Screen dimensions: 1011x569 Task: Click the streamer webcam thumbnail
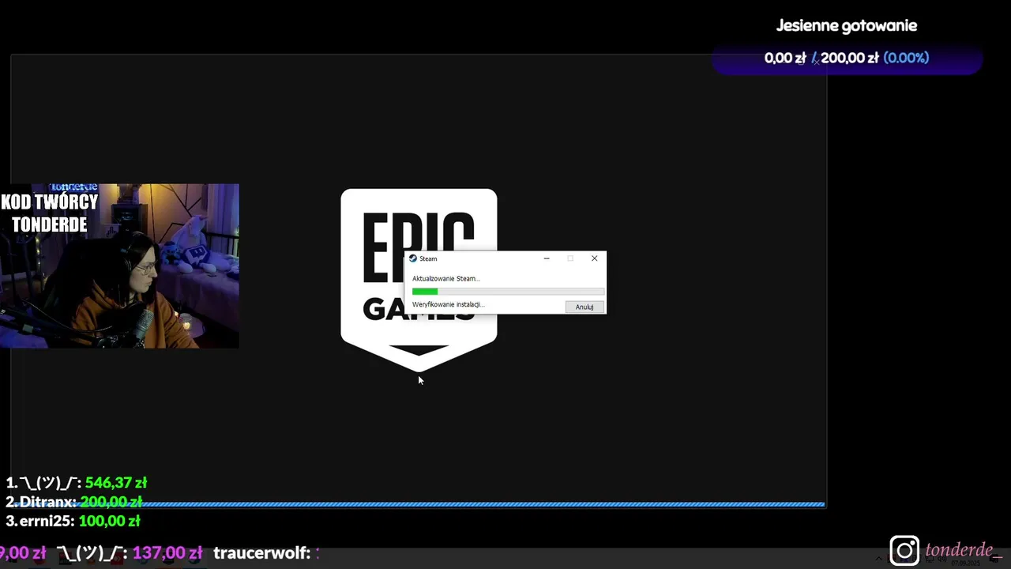119,266
